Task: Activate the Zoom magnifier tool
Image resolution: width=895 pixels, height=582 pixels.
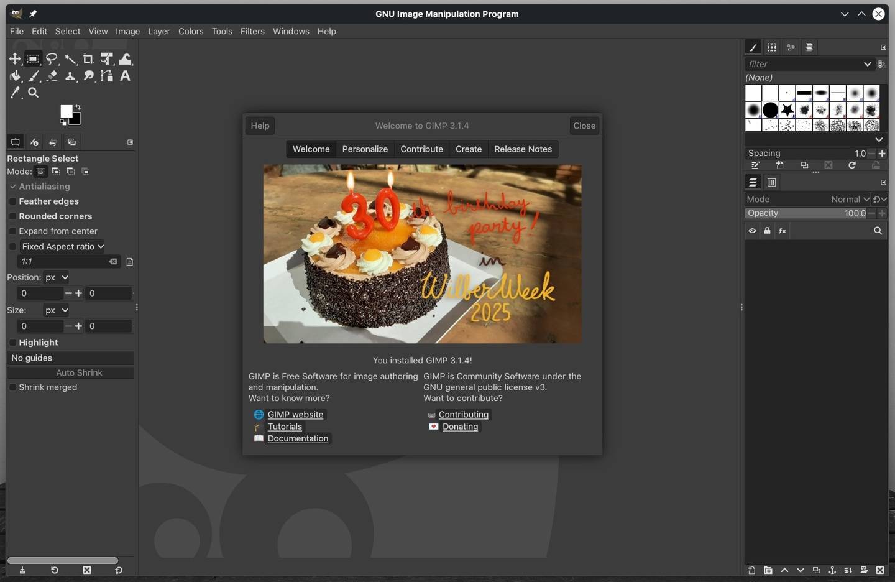Action: click(34, 93)
